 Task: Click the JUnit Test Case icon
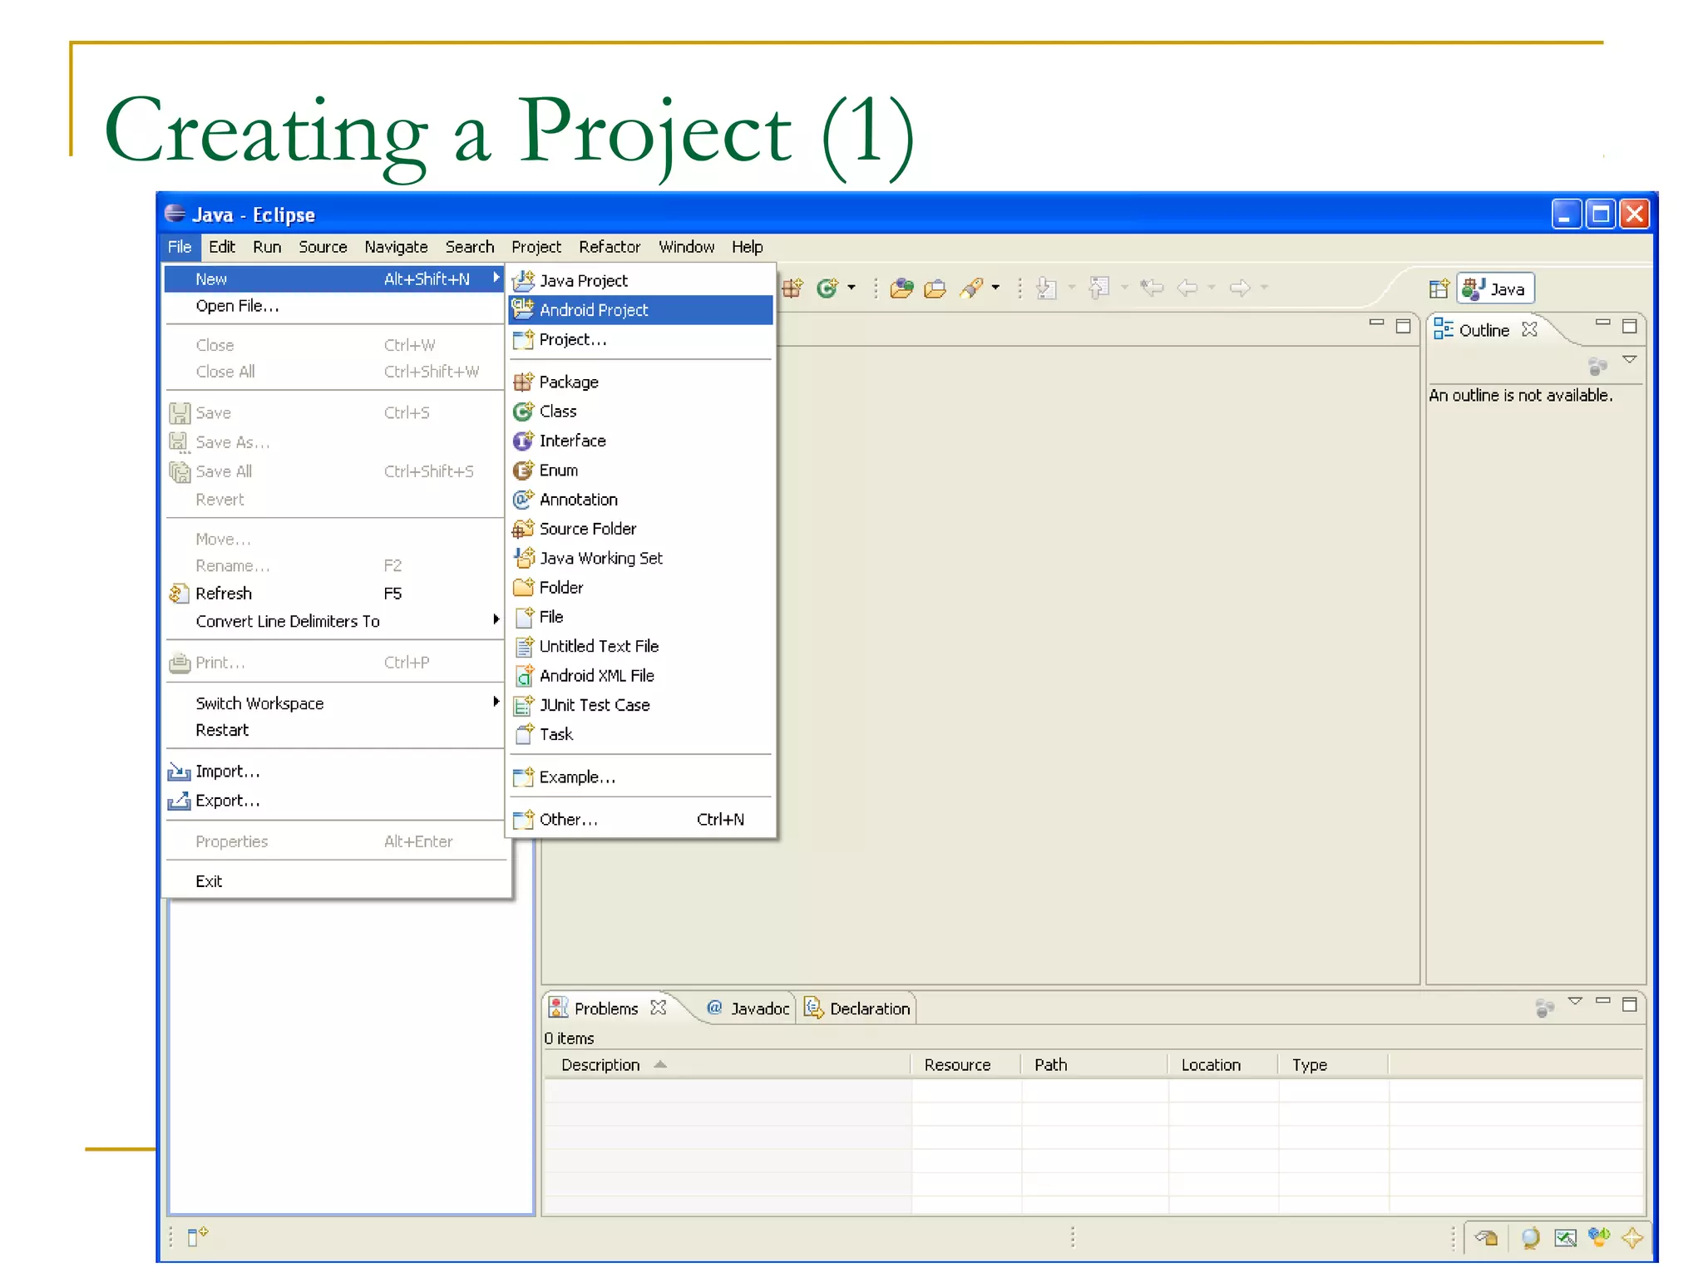pyautogui.click(x=523, y=705)
